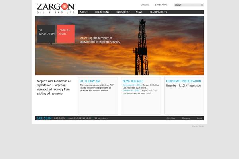Image resolution: width=239 pixels, height=159 pixels.
Task: Open the NEWS menu
Action: click(x=139, y=12)
